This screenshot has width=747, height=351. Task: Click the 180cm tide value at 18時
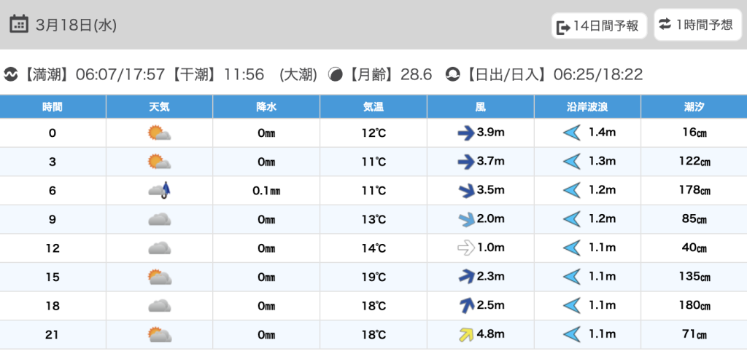tap(694, 306)
